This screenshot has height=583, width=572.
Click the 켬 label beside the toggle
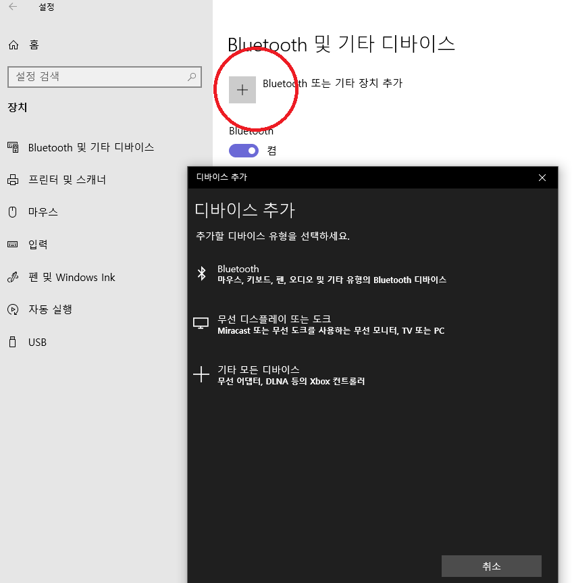(x=271, y=151)
